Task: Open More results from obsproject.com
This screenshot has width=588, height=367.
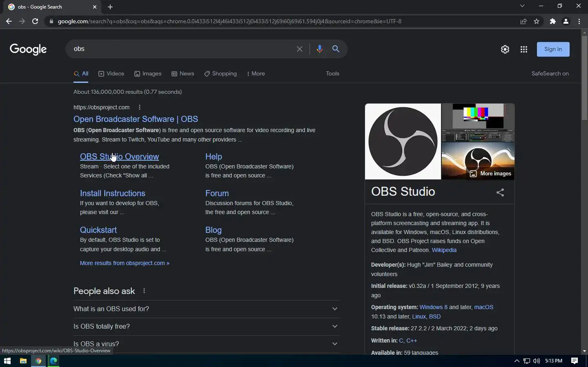Action: click(x=125, y=263)
